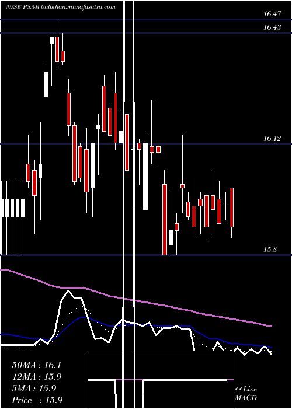Click the magenta 50MA line's right end
The image size is (292, 409).
[270, 326]
